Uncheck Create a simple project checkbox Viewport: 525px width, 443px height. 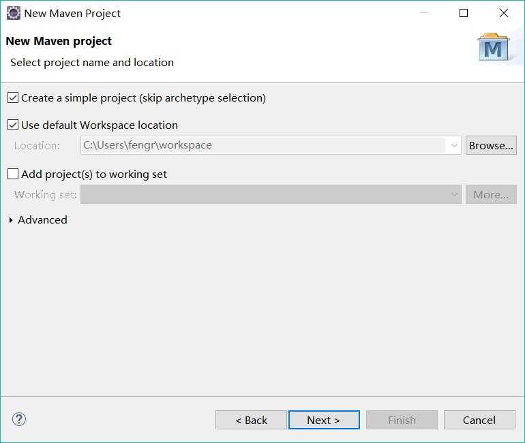pos(13,97)
